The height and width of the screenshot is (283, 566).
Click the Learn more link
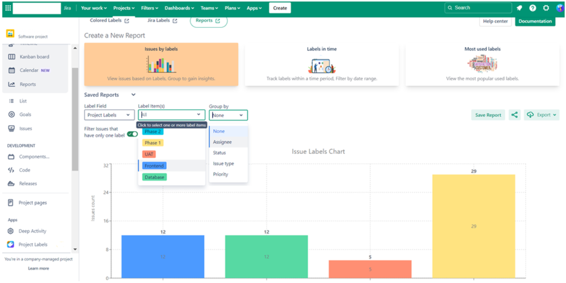click(38, 268)
